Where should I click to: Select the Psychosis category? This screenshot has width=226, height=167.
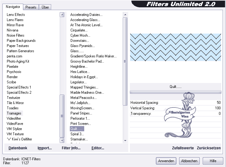point(14,72)
